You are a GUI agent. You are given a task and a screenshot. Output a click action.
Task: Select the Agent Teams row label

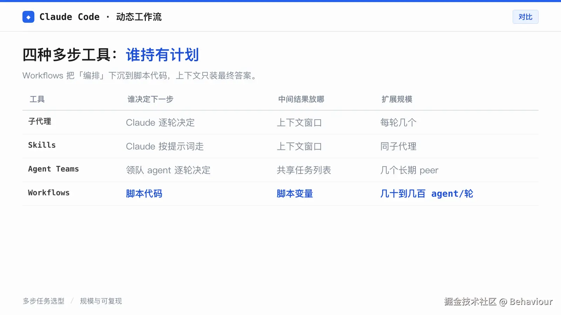tap(53, 169)
